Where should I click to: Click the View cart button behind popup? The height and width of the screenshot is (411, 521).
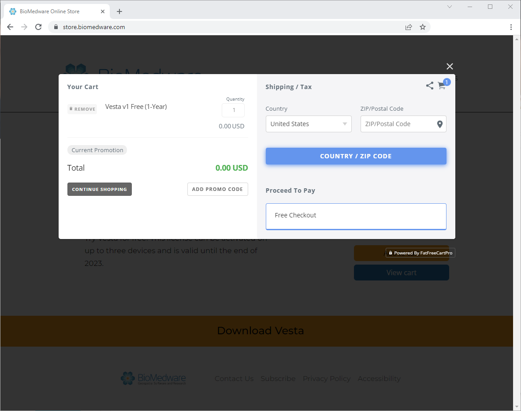(x=402, y=273)
